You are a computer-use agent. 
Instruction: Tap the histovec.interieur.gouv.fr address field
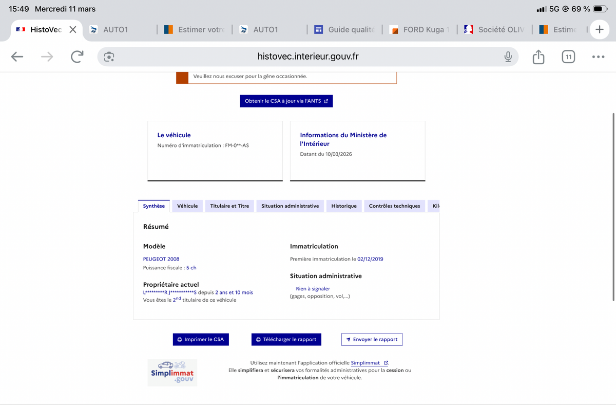point(308,57)
